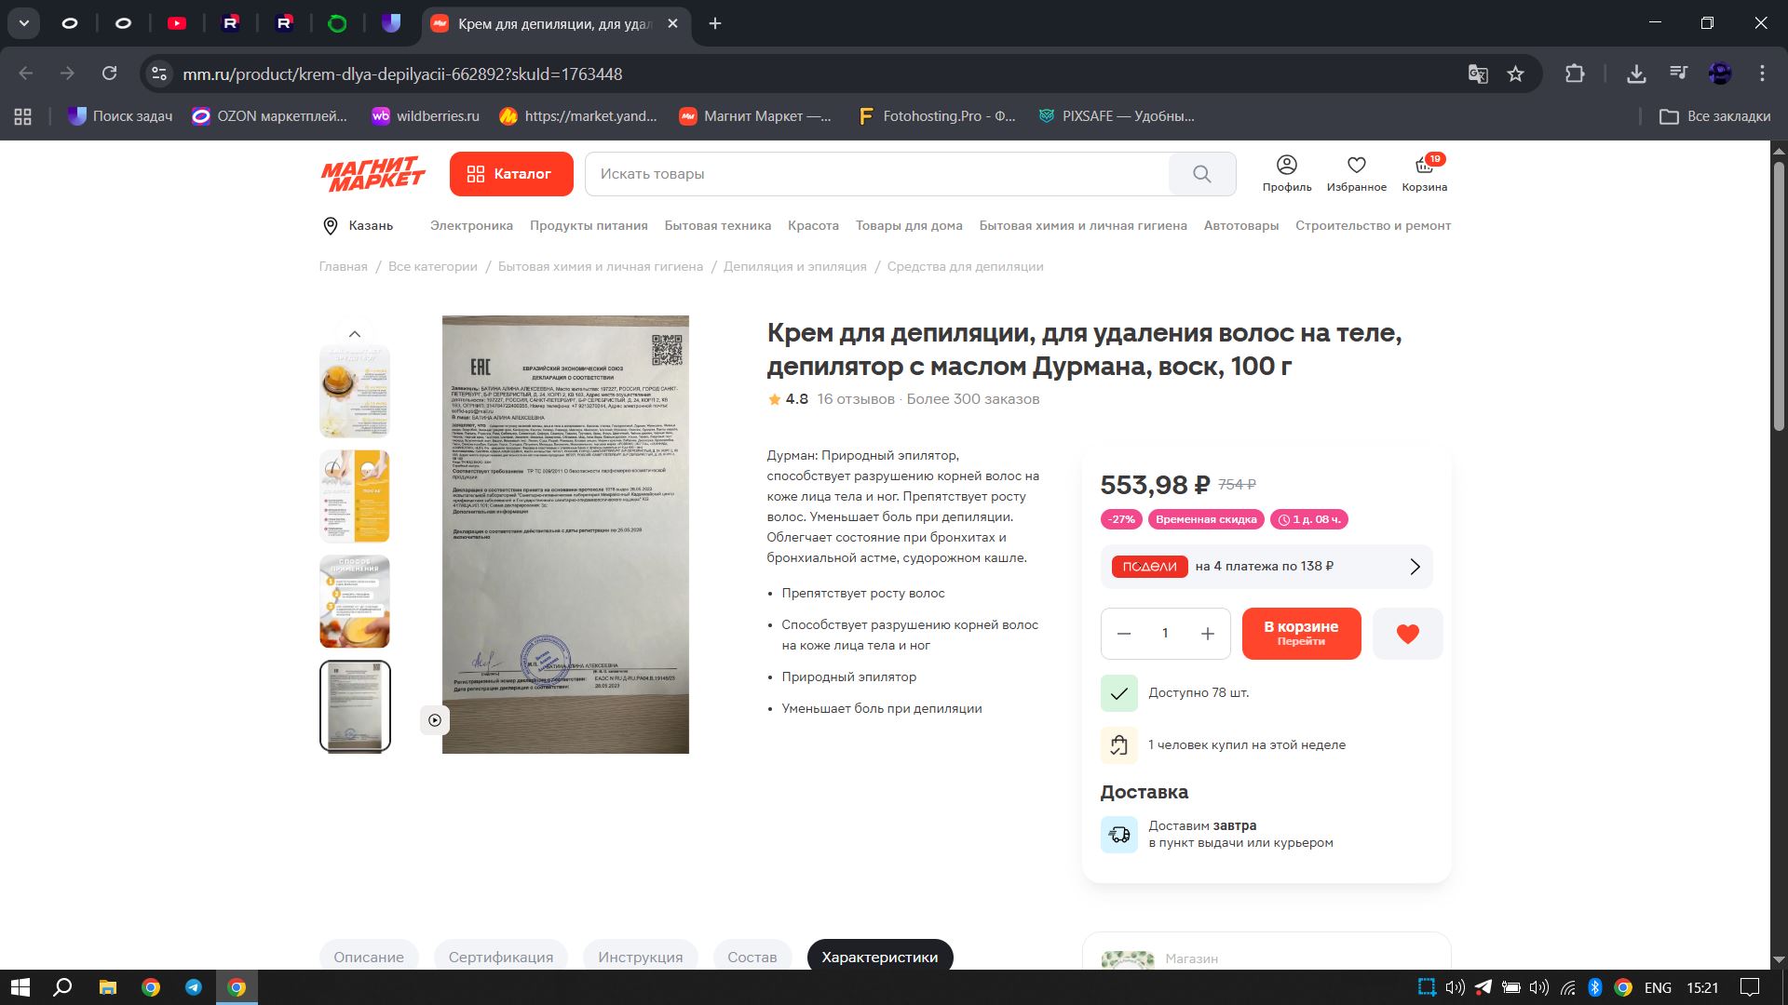Click the search magnifier button
Screen dimensions: 1788x1005
coord(1201,174)
